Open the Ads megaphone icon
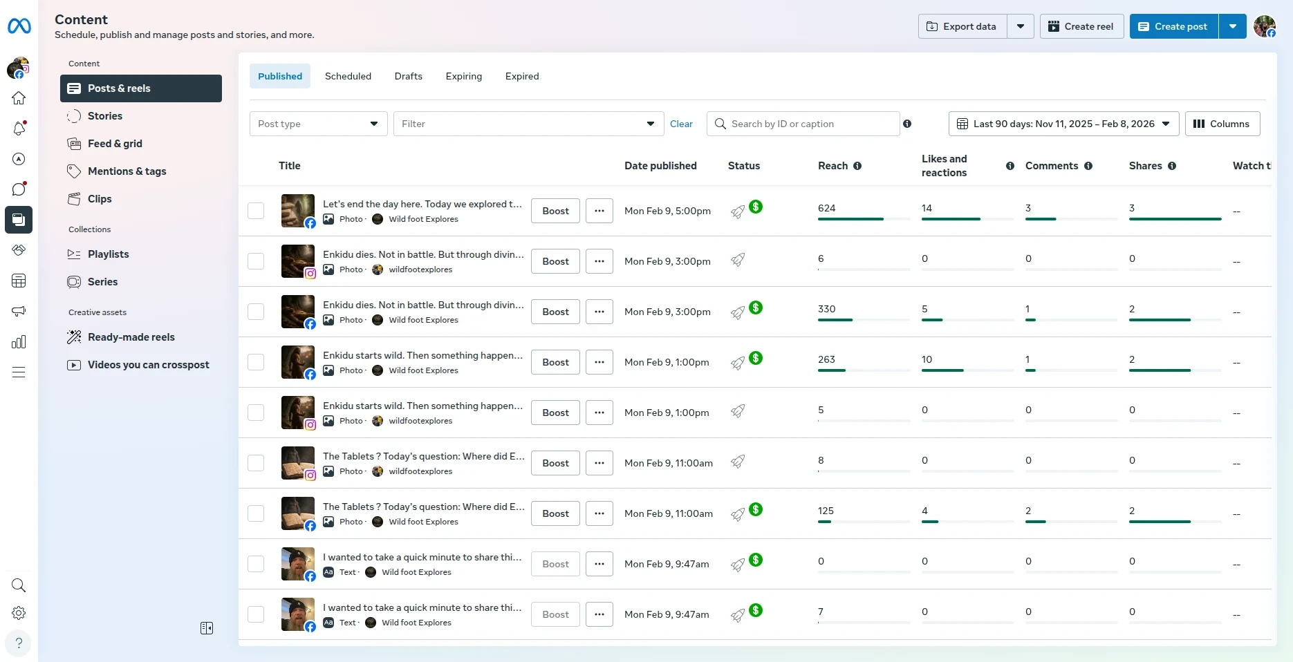 [19, 311]
